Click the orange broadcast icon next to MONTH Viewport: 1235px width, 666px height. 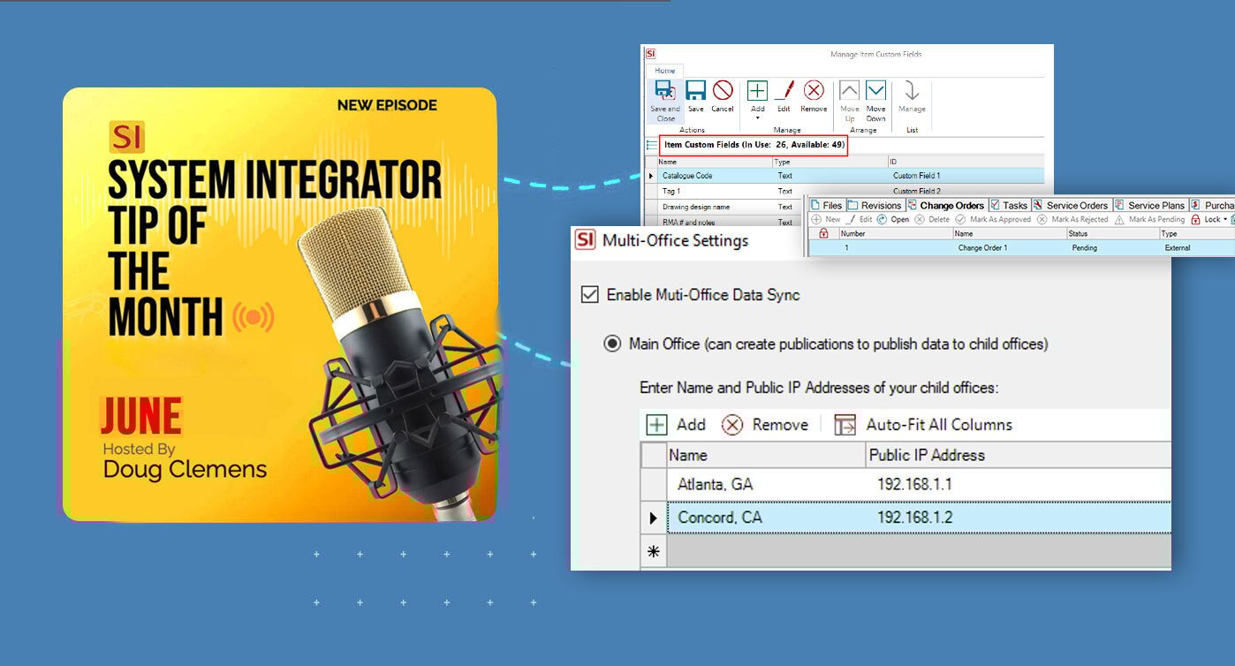pyautogui.click(x=254, y=317)
